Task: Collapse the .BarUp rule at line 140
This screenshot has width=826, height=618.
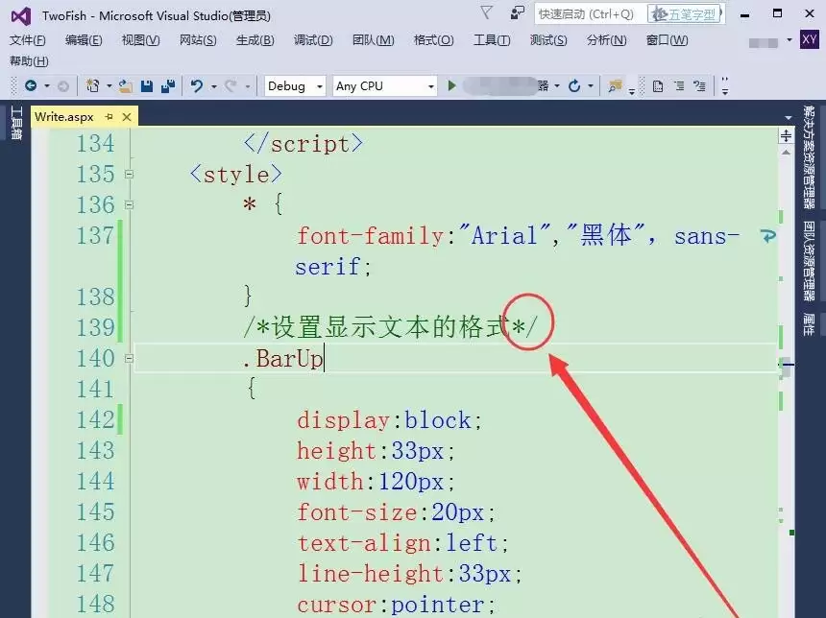Action: [x=129, y=357]
